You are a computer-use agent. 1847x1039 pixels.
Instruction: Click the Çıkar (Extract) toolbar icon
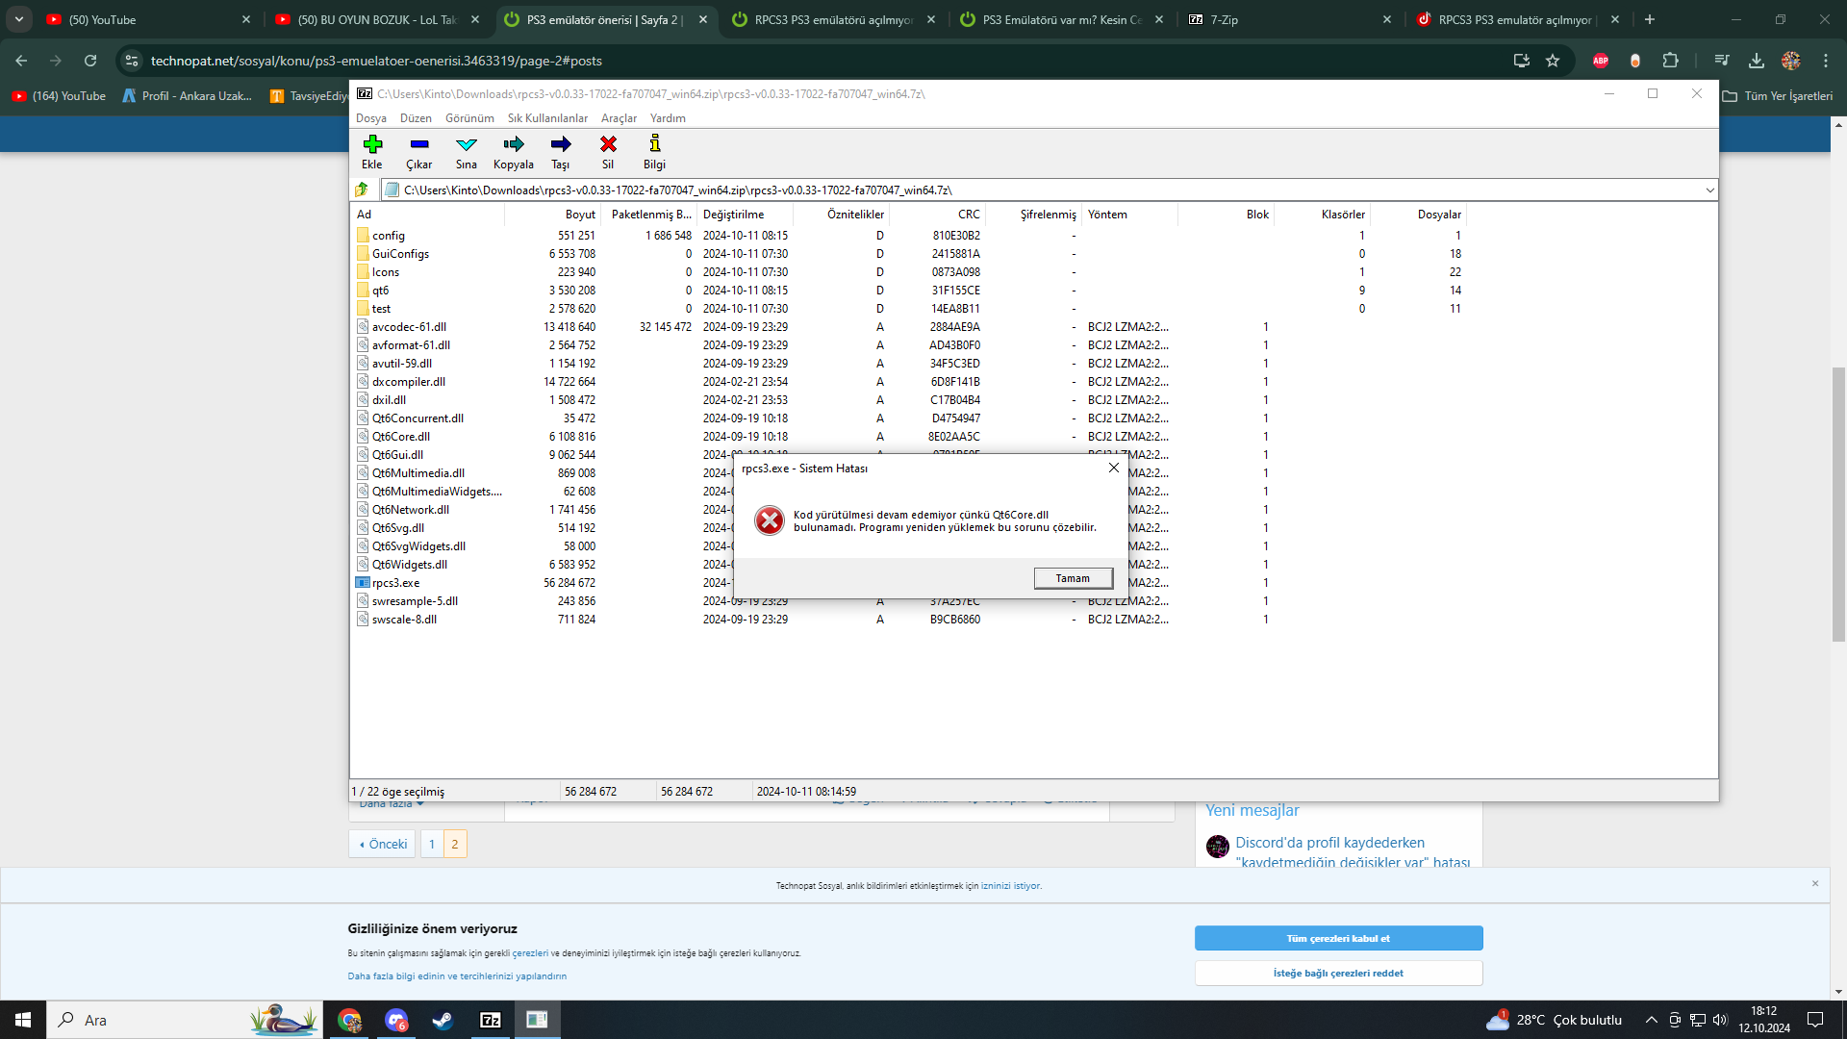coord(418,144)
